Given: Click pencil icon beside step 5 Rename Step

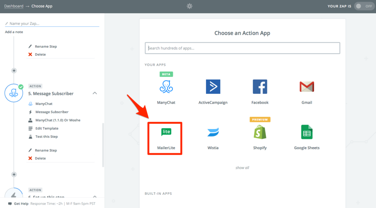Looking at the screenshot, I should tap(30, 150).
